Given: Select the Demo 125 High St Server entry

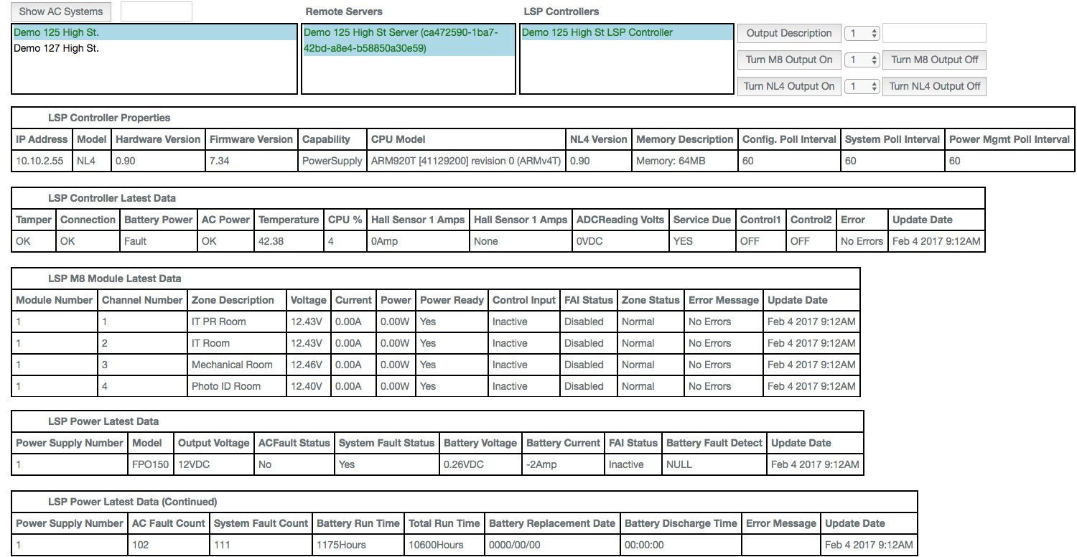Looking at the screenshot, I should coord(407,40).
